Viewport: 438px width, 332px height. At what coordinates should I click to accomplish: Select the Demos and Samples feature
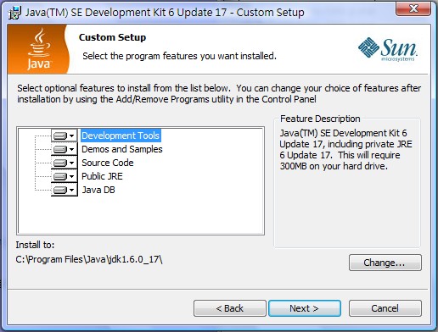[x=122, y=149]
